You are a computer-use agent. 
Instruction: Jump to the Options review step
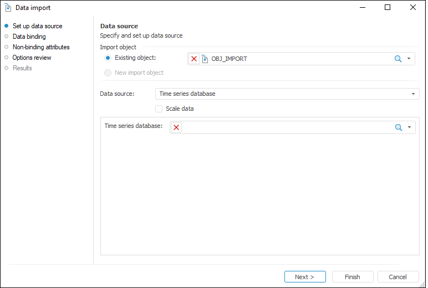32,58
